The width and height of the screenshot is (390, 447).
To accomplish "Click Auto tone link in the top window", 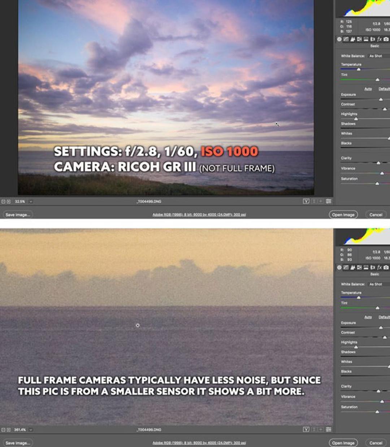I will (x=368, y=89).
